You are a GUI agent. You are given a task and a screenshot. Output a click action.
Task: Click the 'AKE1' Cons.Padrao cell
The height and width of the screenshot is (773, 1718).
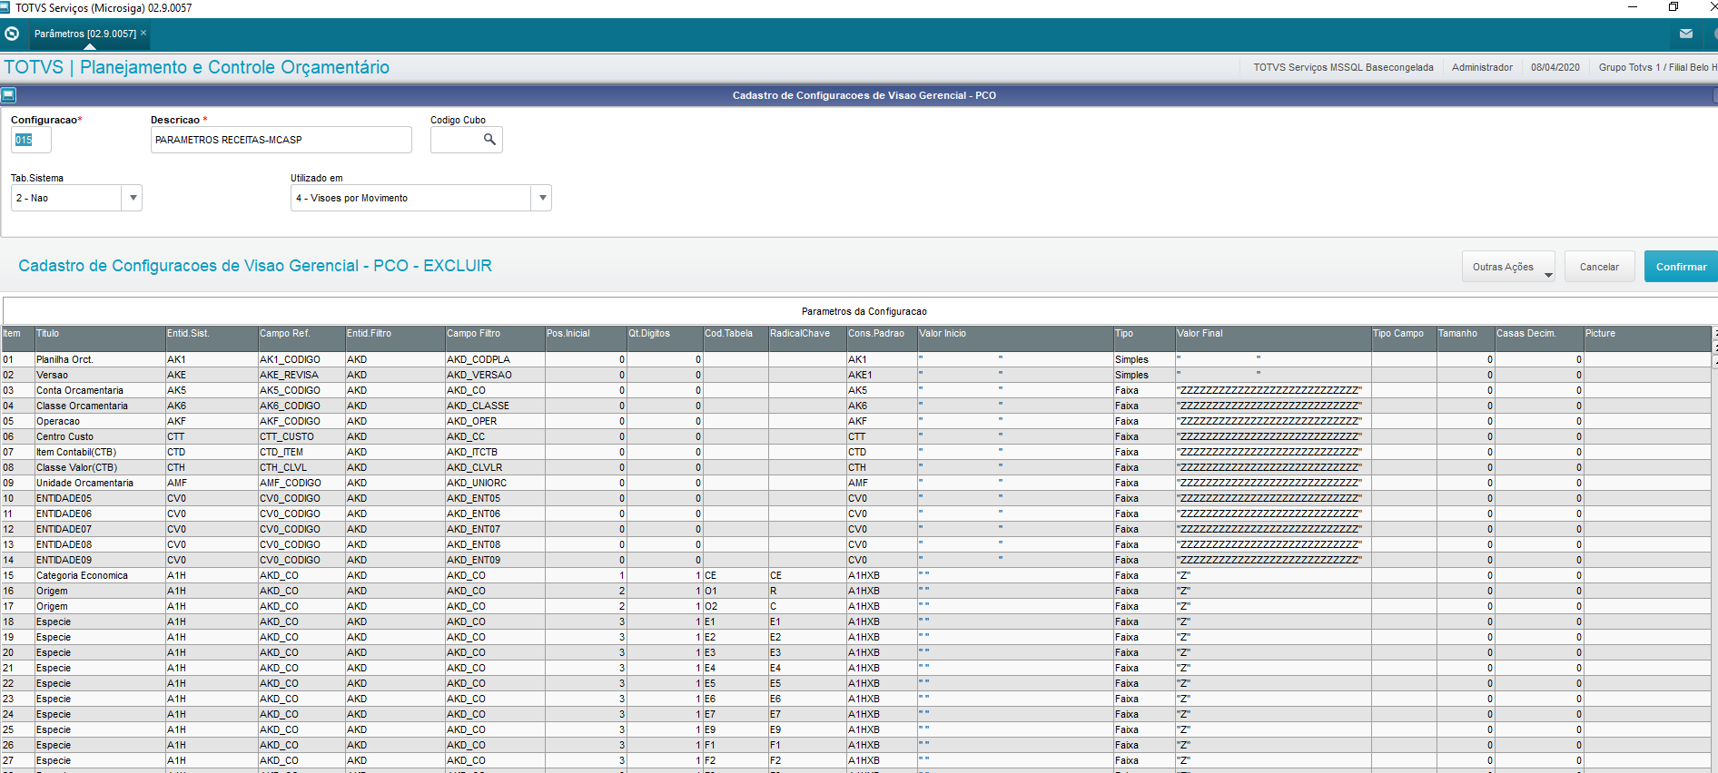882,375
